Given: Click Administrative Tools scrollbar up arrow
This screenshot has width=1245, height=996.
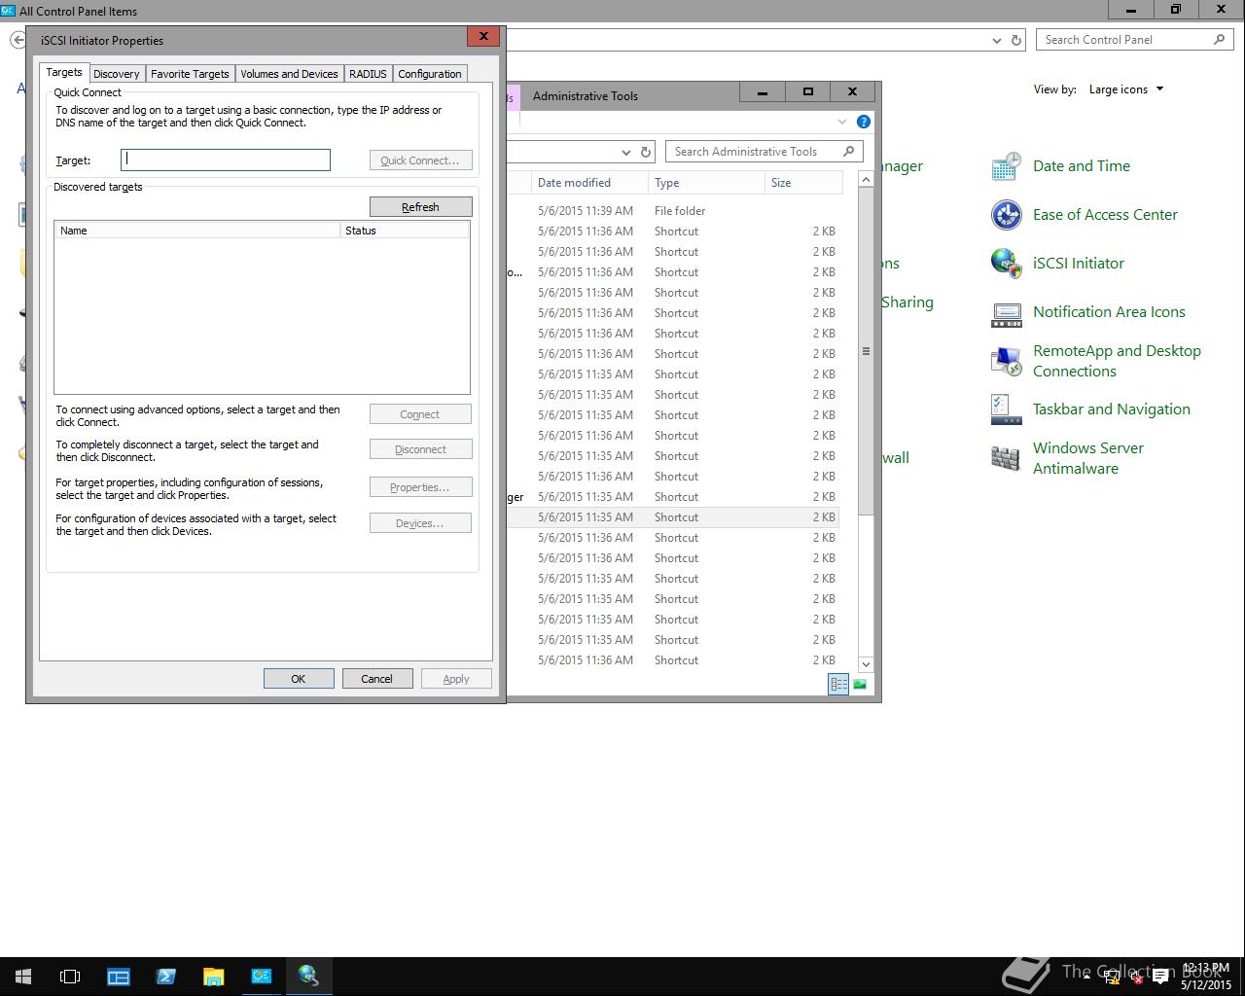Looking at the screenshot, I should click(x=866, y=180).
